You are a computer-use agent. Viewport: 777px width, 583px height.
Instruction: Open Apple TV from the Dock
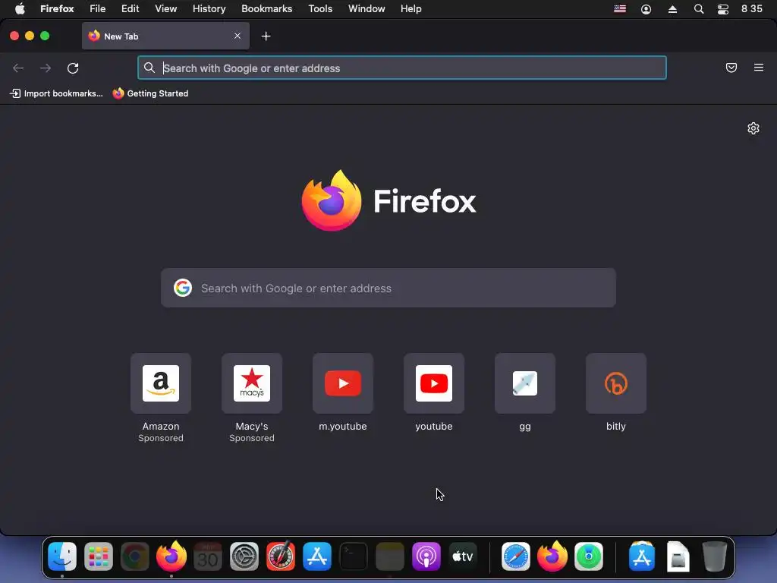(x=463, y=556)
